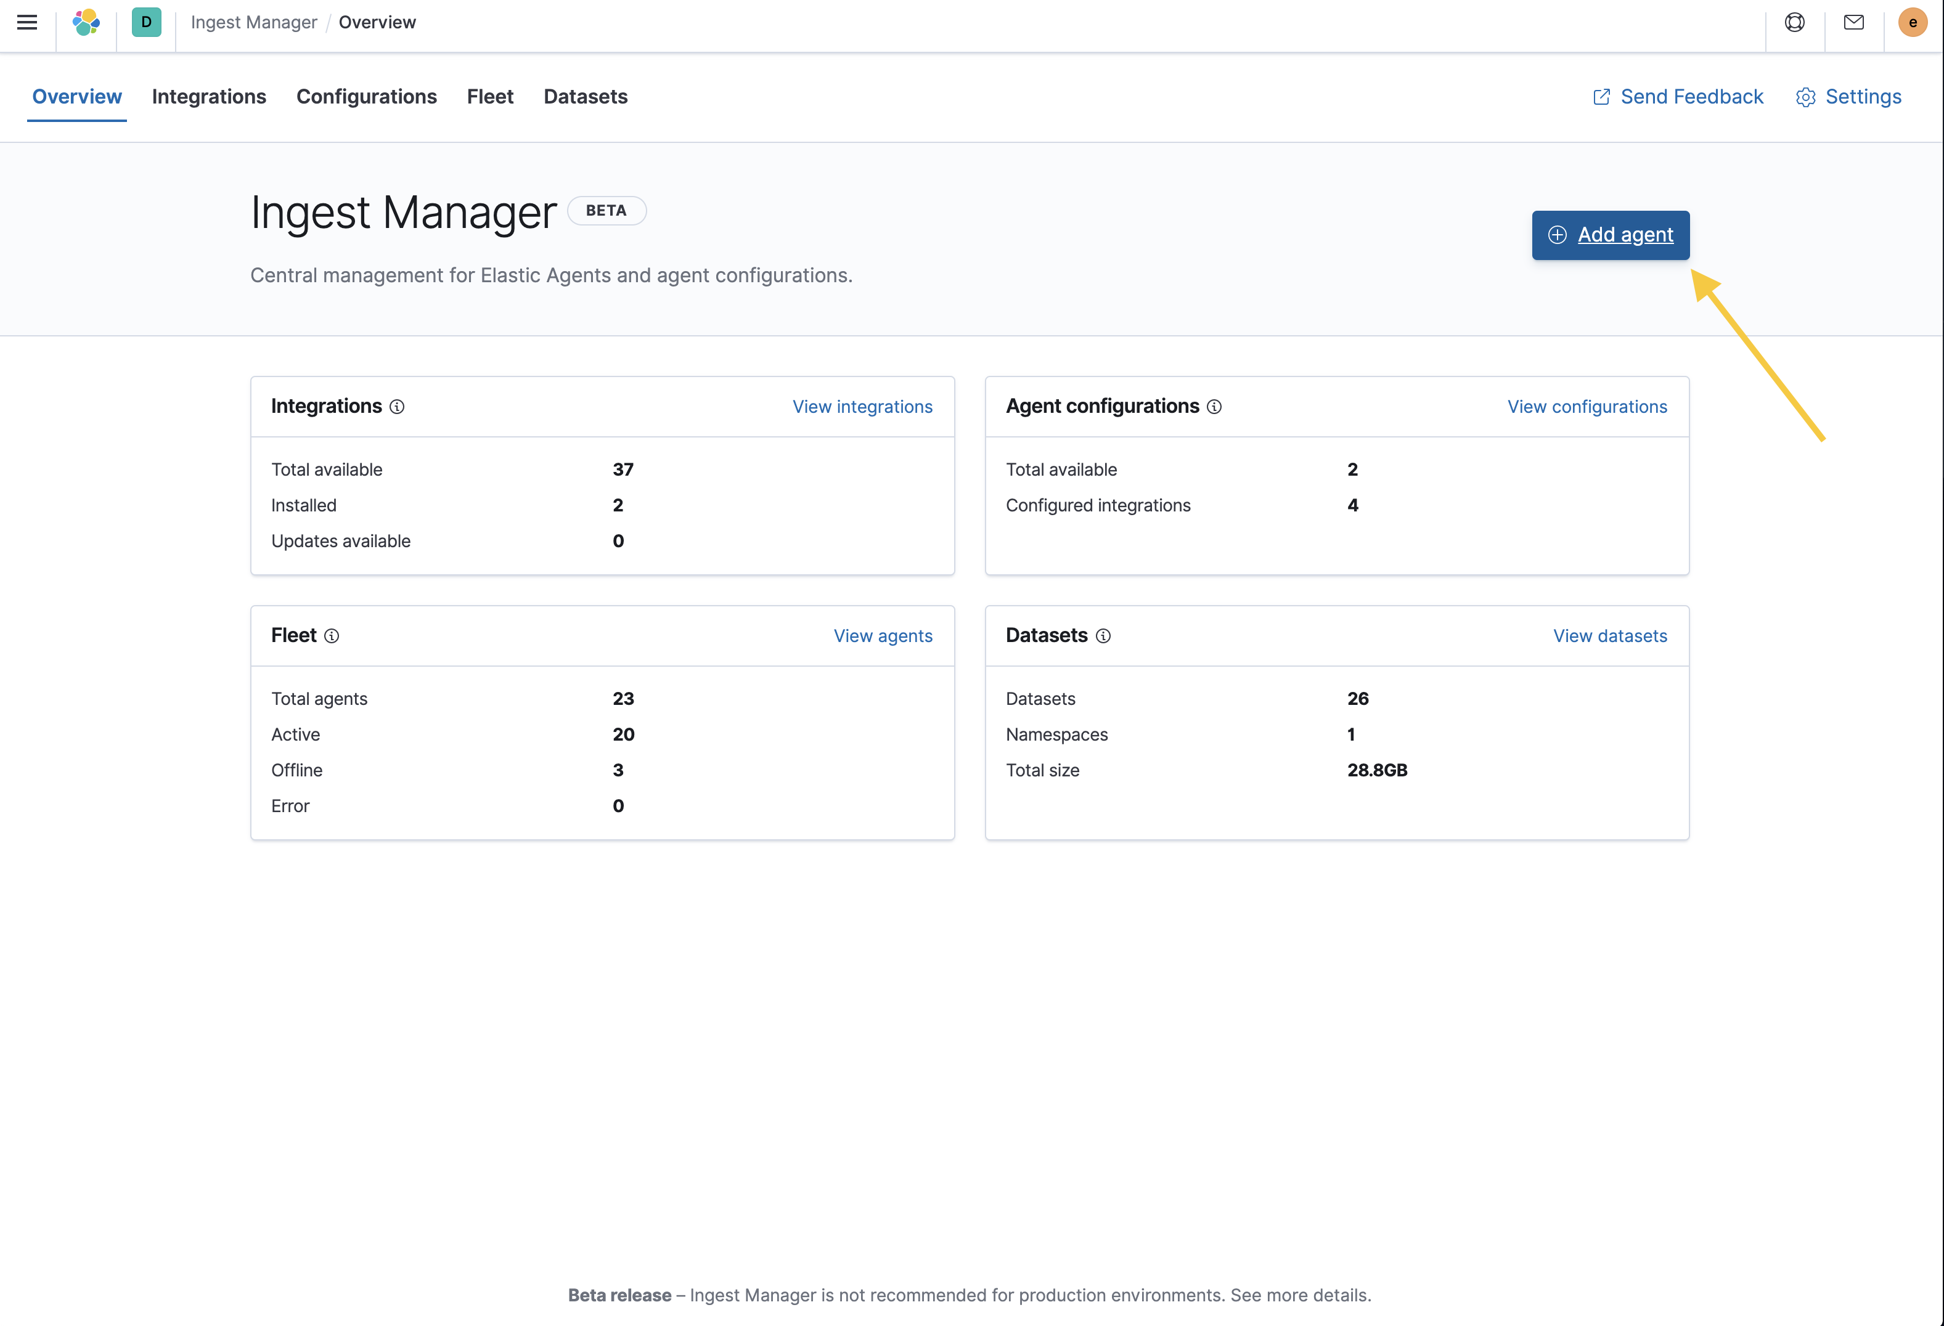Open the D space selector avatar

(x=147, y=23)
